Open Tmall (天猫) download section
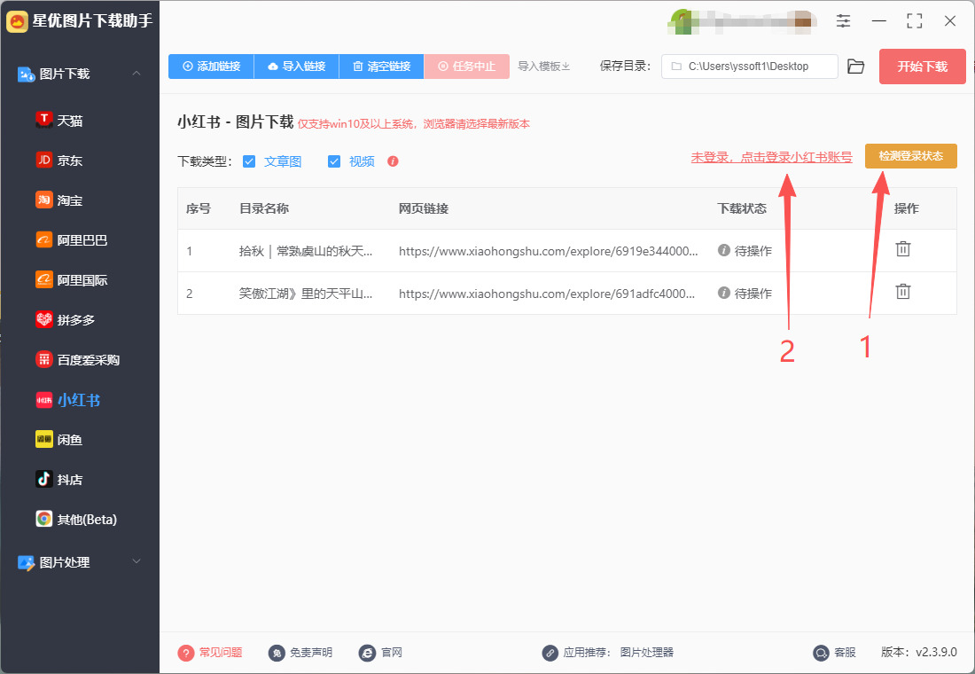The height and width of the screenshot is (674, 975). 59,120
